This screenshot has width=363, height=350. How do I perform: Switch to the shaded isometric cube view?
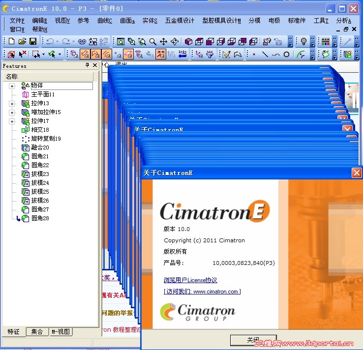point(188,42)
